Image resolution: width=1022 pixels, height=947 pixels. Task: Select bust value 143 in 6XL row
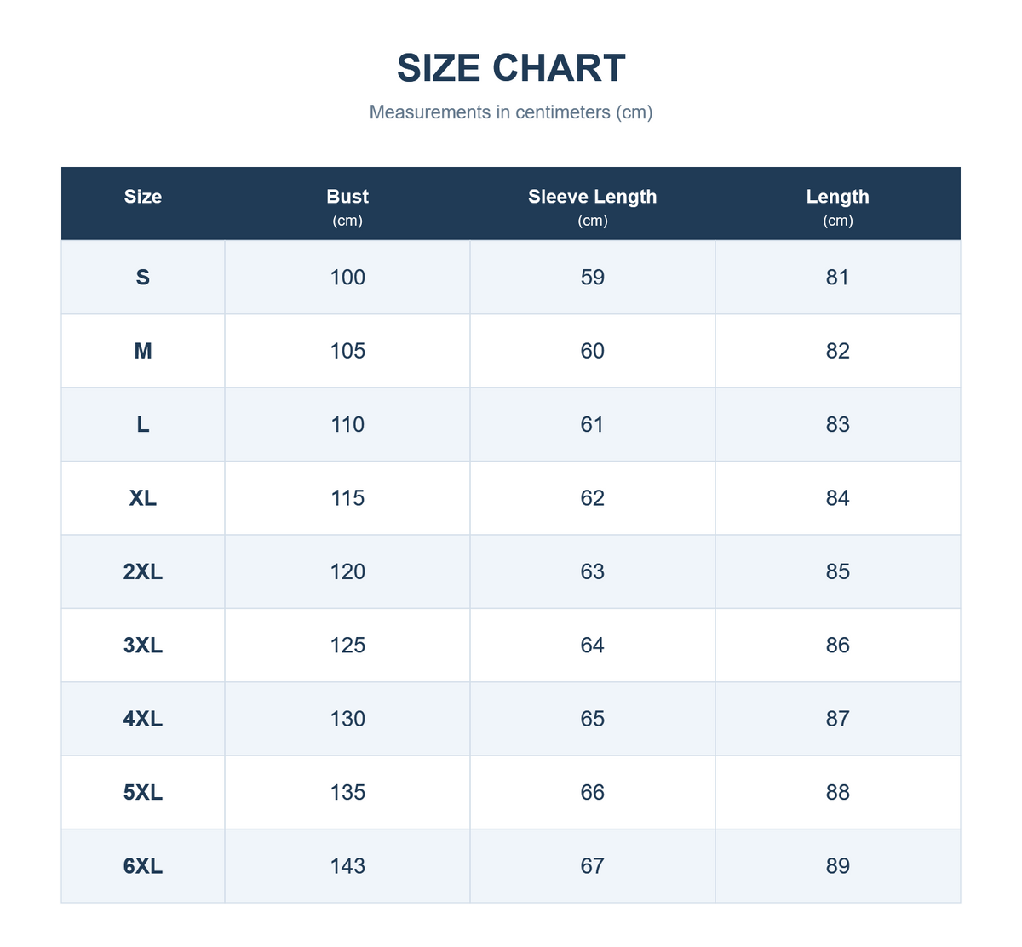347,866
